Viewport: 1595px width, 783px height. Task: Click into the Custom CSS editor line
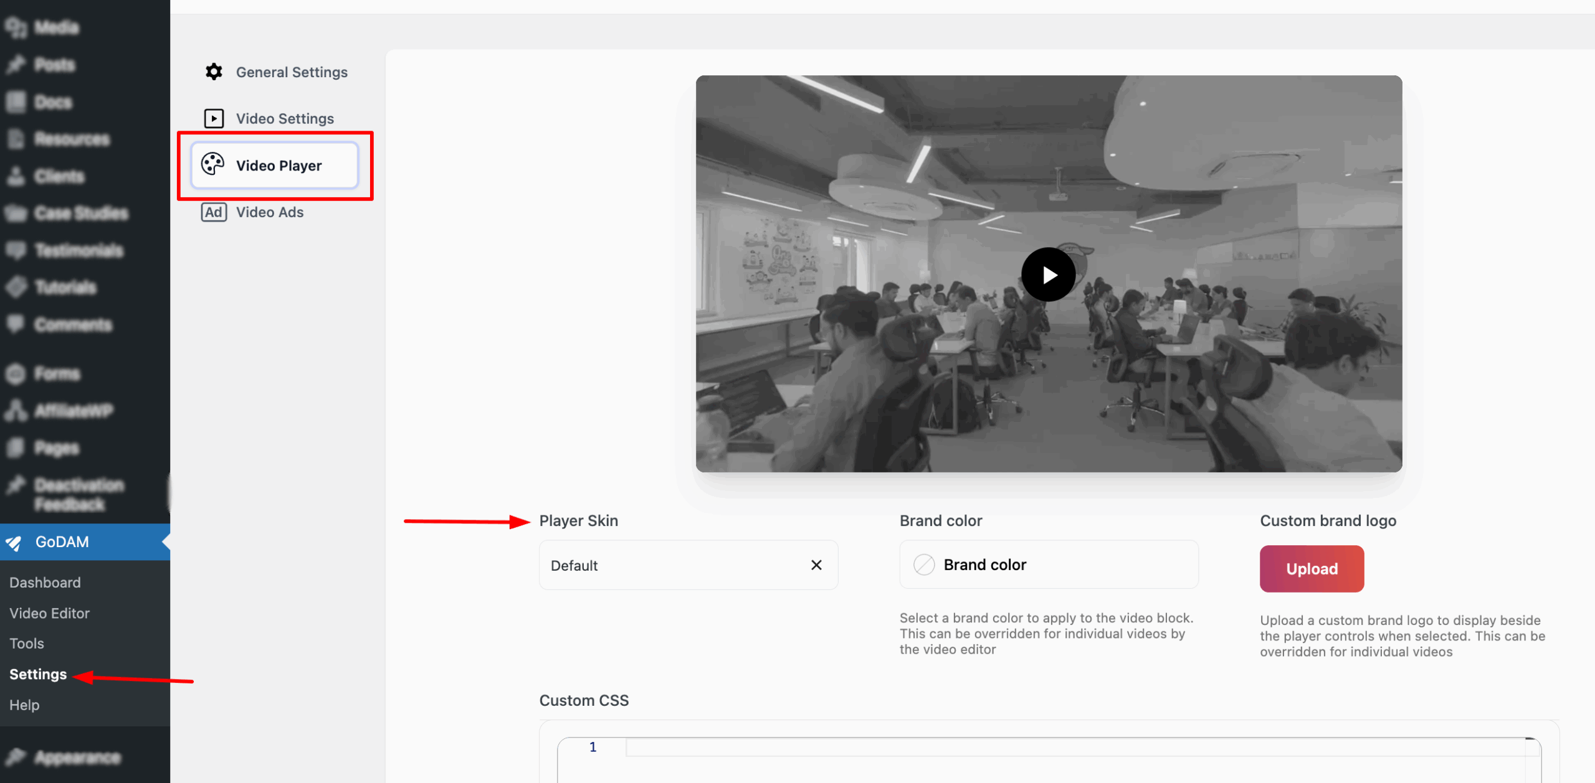click(x=1059, y=748)
